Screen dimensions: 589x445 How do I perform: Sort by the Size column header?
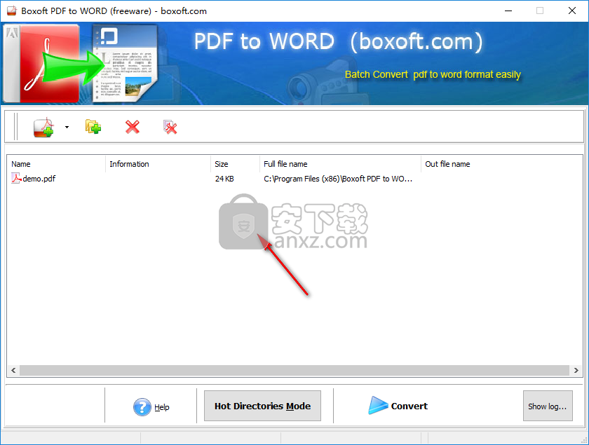coord(235,164)
